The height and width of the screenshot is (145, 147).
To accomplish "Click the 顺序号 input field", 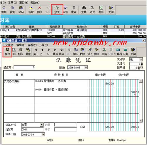I will coord(24,67).
